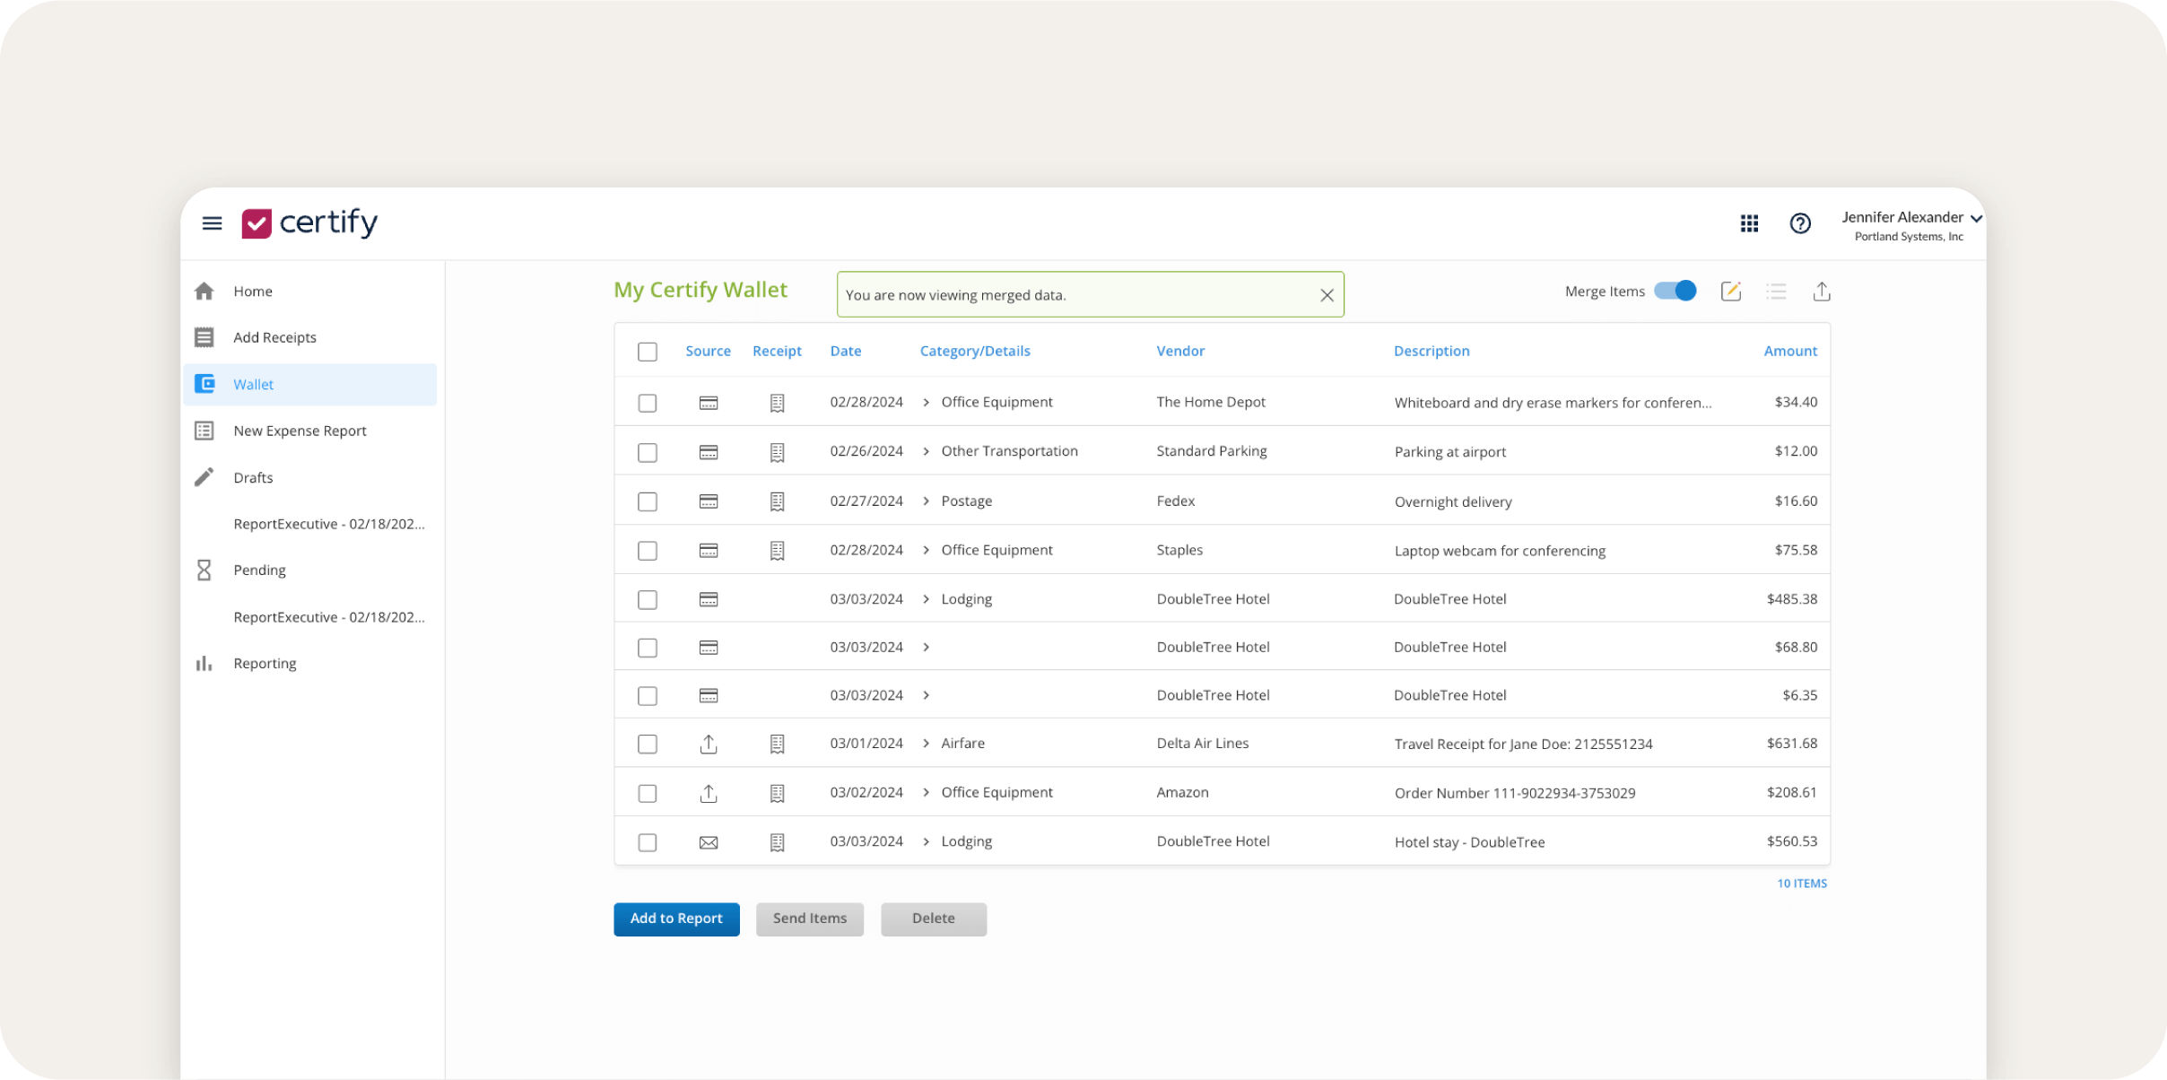The image size is (2167, 1080).
Task: Dismiss the merged data notification
Action: tap(1327, 294)
